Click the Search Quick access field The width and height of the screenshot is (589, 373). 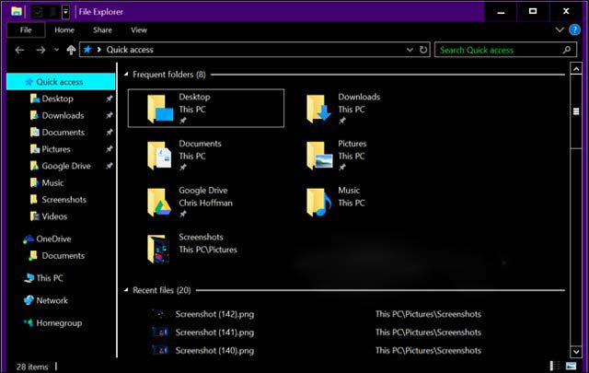pyautogui.click(x=505, y=50)
